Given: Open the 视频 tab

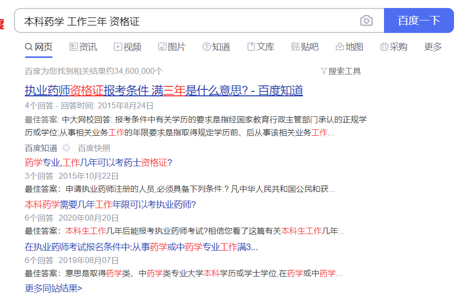Looking at the screenshot, I should 127,47.
